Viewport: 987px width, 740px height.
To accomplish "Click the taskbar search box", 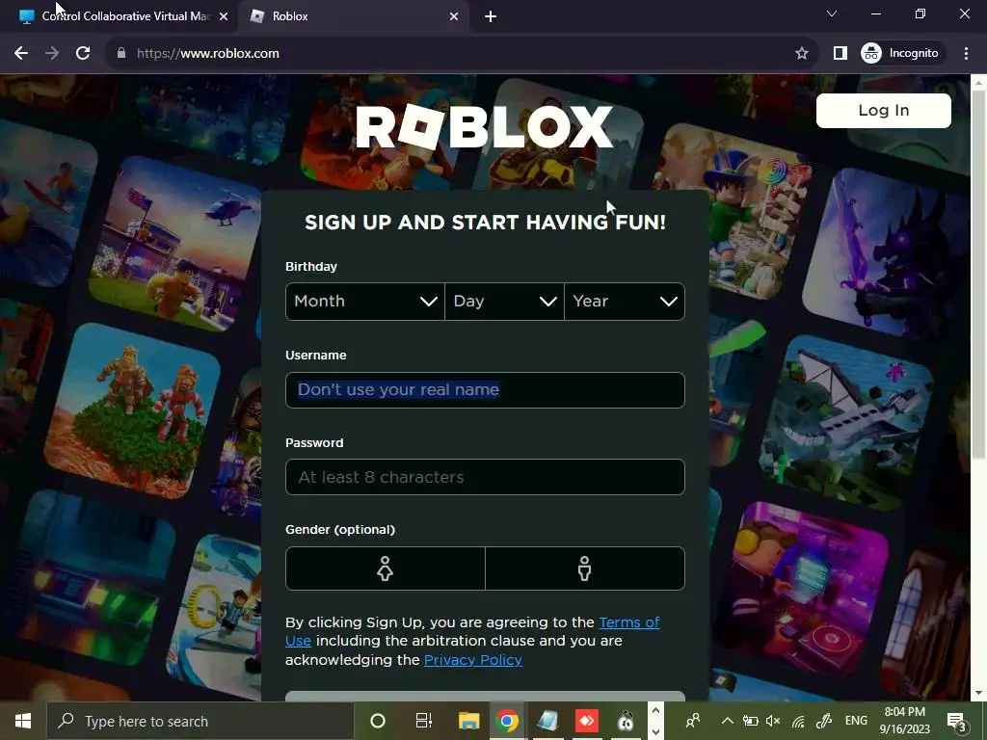I will click(x=200, y=721).
